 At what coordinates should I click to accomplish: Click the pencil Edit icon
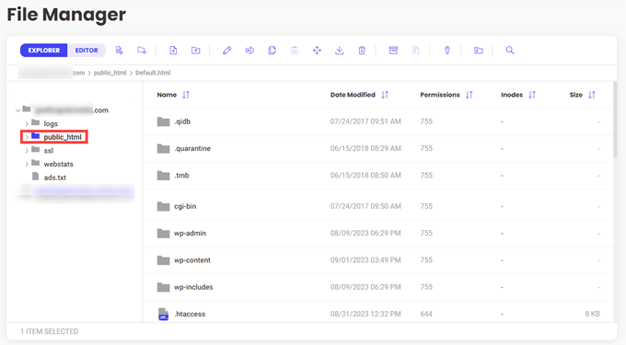(x=227, y=51)
